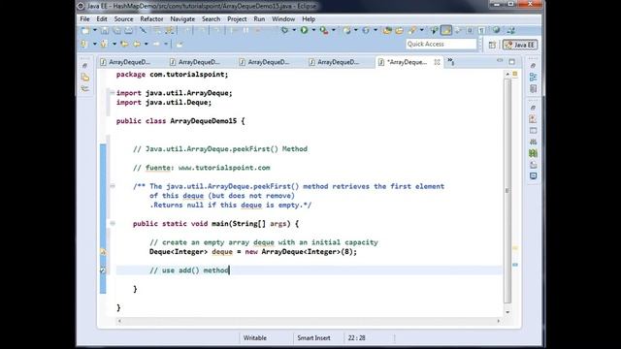Click the 'public class ArrayDequeDemo15 {' line

(x=180, y=121)
